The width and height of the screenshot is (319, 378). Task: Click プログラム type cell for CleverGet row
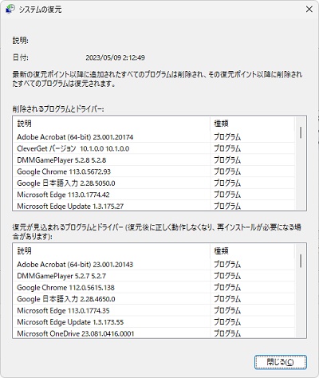(x=227, y=148)
